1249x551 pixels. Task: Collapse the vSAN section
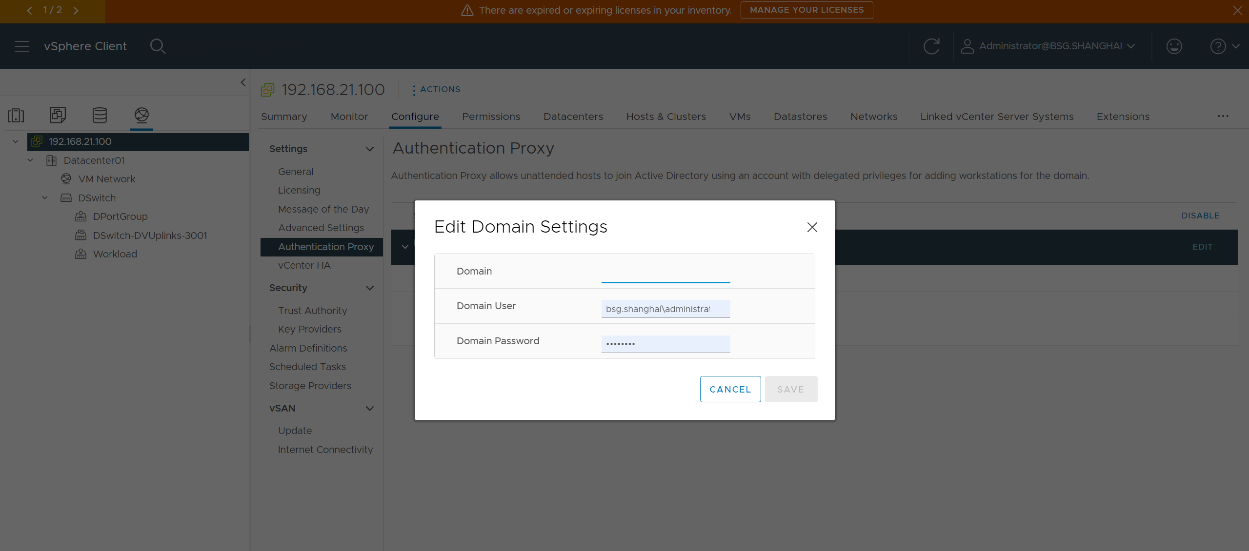click(x=370, y=408)
